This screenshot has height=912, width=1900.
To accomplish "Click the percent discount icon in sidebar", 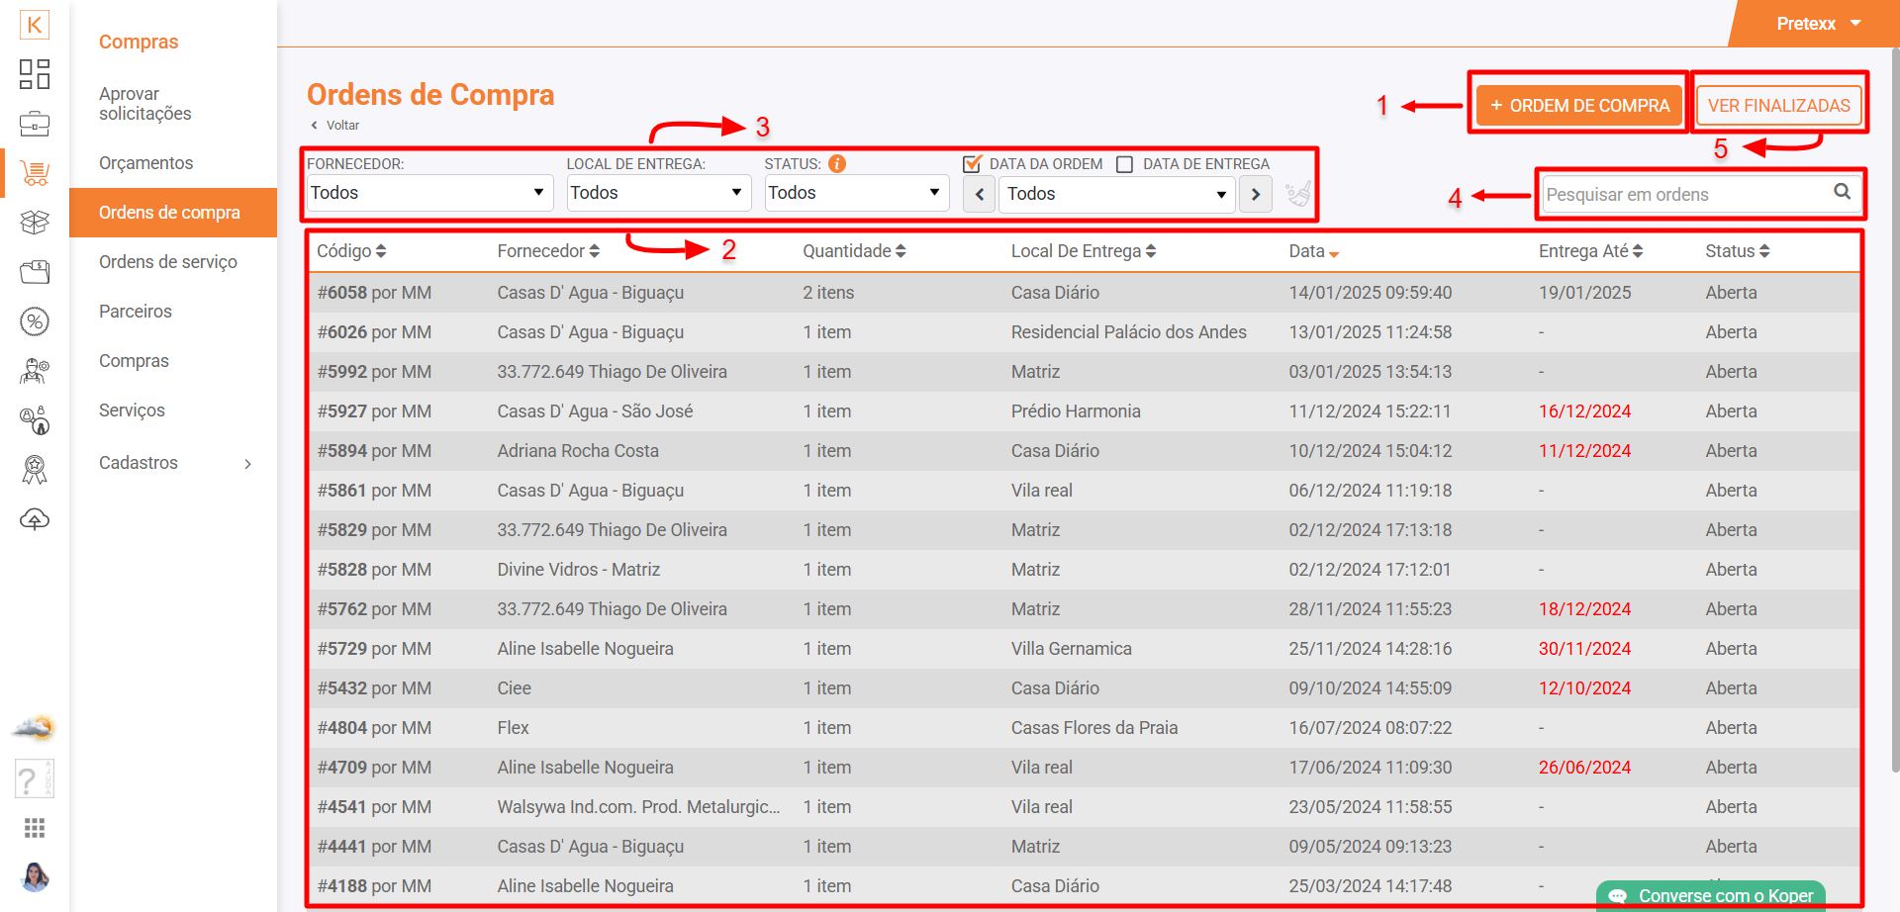I will coord(35,321).
